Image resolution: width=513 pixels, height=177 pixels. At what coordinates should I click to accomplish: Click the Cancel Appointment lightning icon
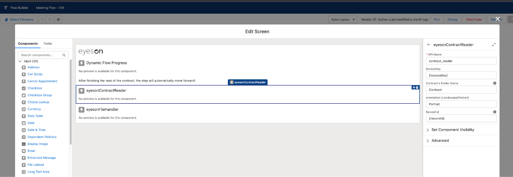coord(24,81)
